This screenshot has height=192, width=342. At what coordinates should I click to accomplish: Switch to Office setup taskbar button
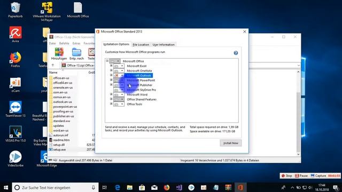240,187
